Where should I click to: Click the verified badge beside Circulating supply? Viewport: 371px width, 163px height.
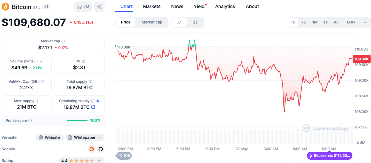(x=98, y=101)
